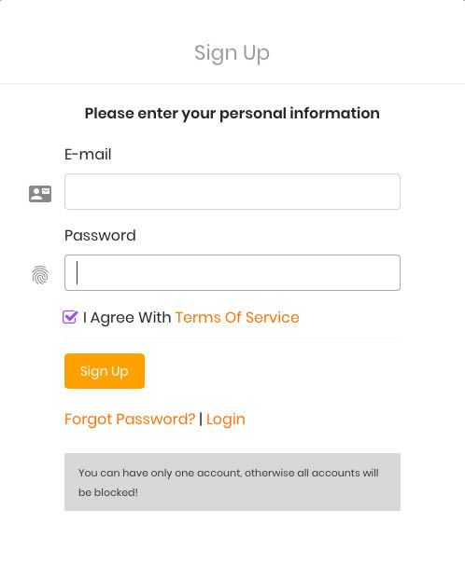Follow the Forgot Password? link
The height and width of the screenshot is (579, 465).
pos(130,420)
